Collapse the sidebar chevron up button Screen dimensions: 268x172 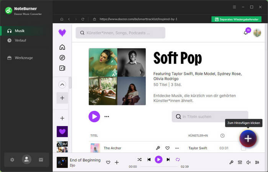[x=62, y=84]
